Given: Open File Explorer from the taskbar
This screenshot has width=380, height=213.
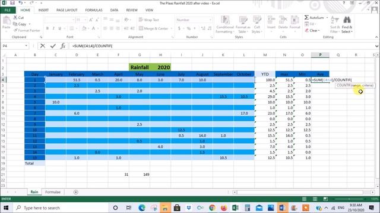Looking at the screenshot, I should pyautogui.click(x=165, y=208).
